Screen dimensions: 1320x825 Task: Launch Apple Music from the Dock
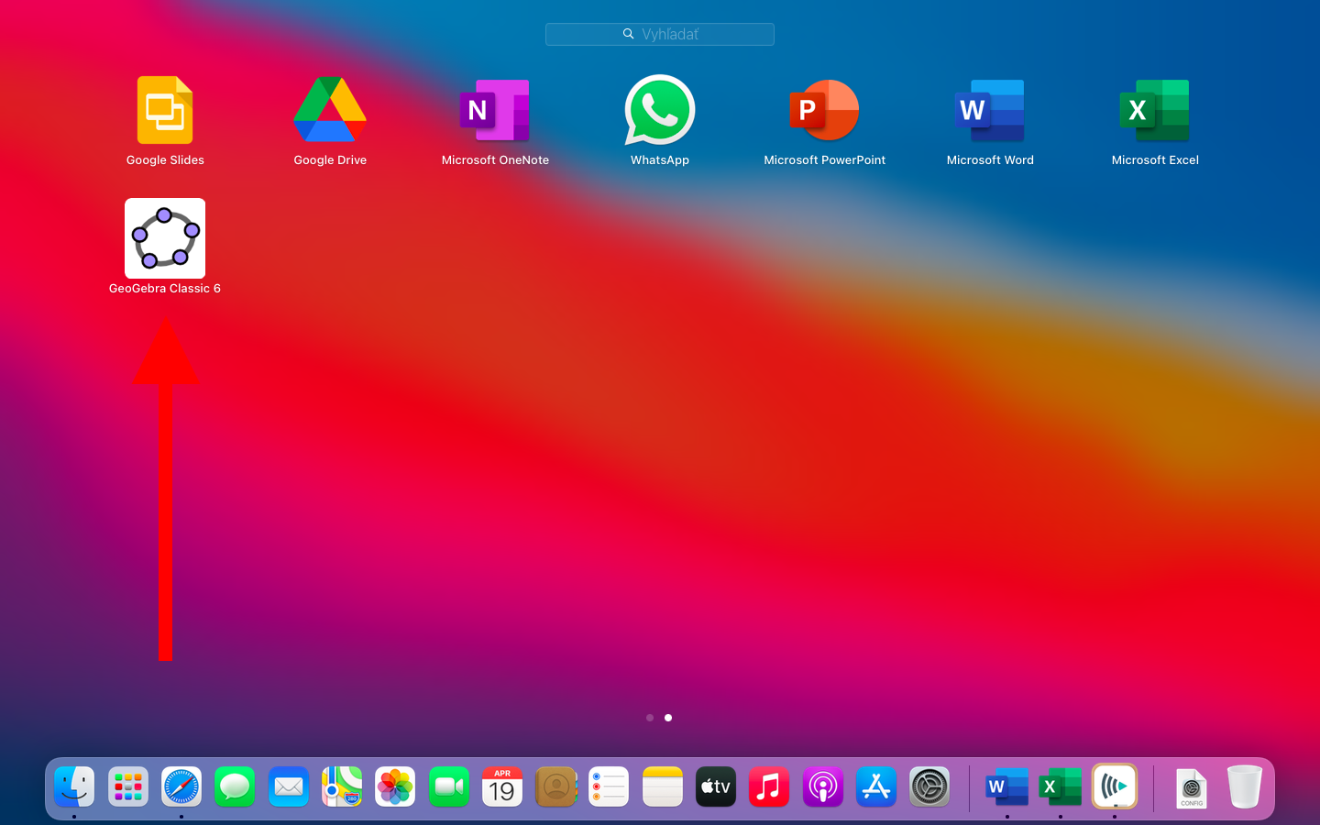[x=769, y=787]
